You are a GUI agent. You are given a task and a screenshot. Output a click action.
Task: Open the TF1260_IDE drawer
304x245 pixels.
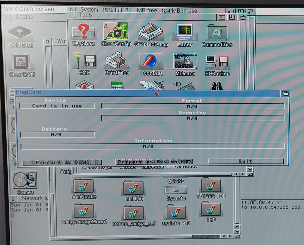point(211,188)
